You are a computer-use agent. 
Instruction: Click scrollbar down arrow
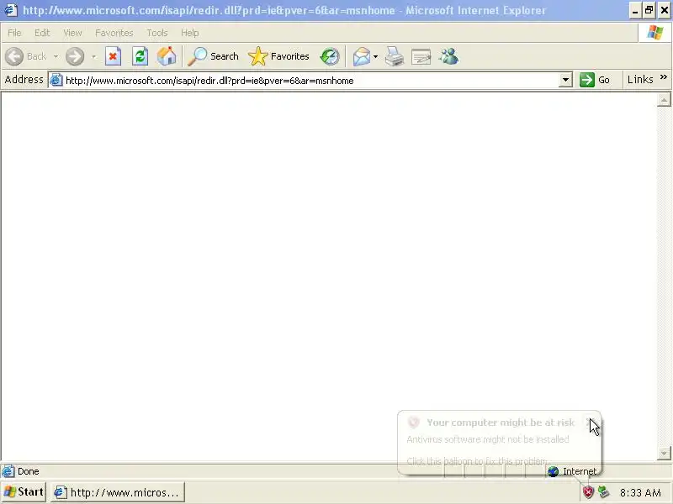pos(664,453)
